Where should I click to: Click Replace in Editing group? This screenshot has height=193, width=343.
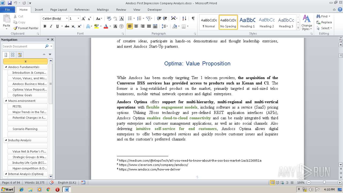click(x=324, y=22)
